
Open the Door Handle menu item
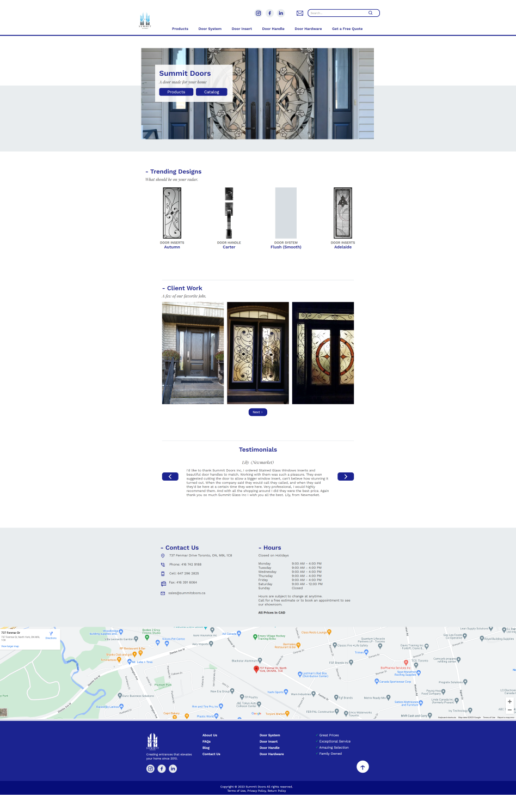pyautogui.click(x=273, y=29)
